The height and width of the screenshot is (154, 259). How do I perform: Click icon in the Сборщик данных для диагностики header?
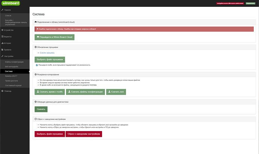click(36, 102)
